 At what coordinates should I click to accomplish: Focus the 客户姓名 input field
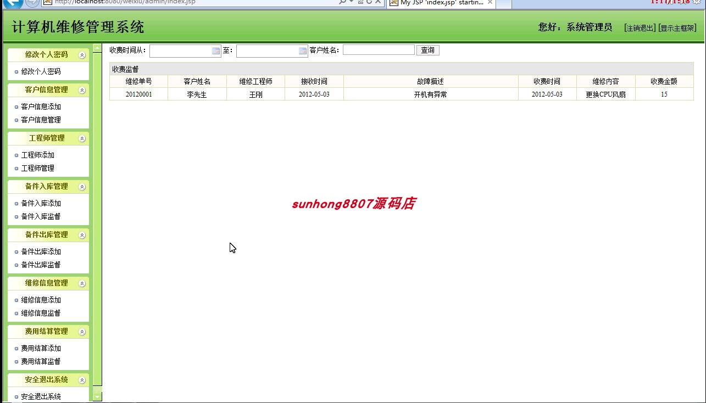pyautogui.click(x=379, y=50)
